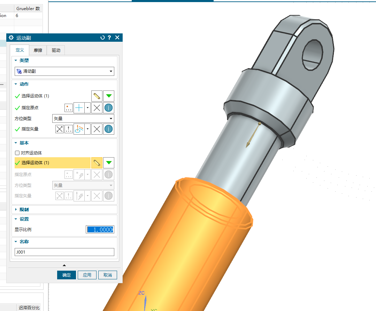Open help from the dialog title bar
Viewport: 376px width, 311px height.
click(x=109, y=38)
